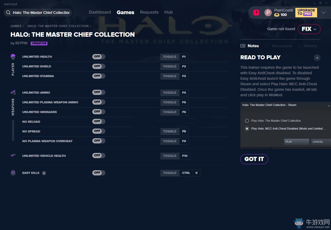Toggle Unlimited Plasma Weapon Ammo on

tap(99, 102)
